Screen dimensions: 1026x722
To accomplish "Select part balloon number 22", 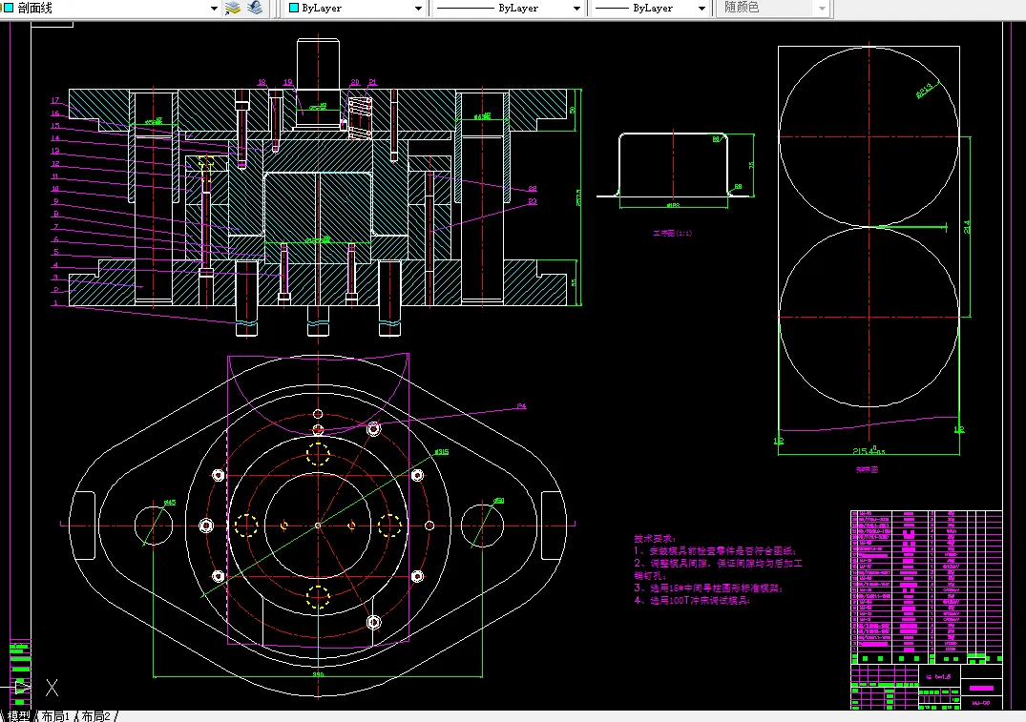I will click(x=533, y=188).
